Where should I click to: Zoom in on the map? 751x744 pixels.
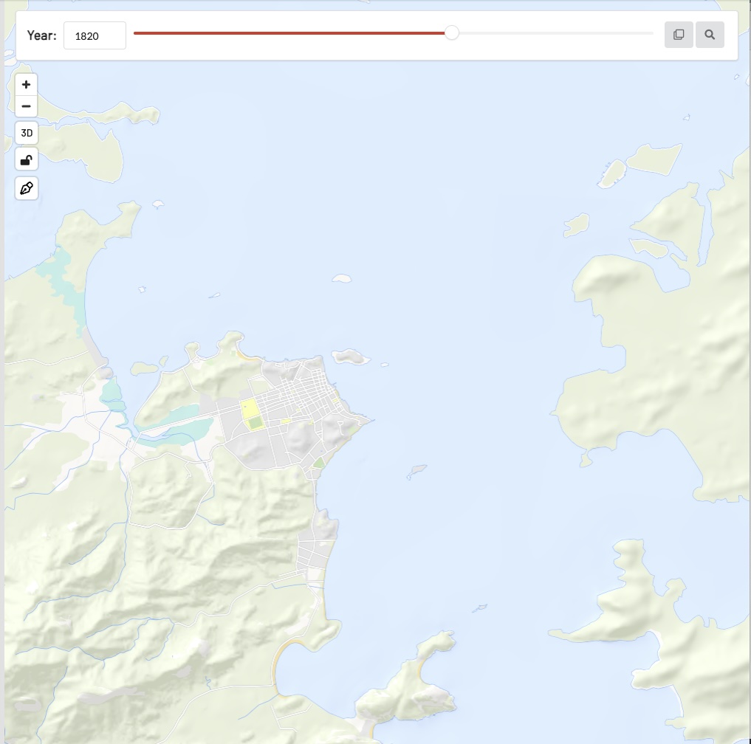26,84
